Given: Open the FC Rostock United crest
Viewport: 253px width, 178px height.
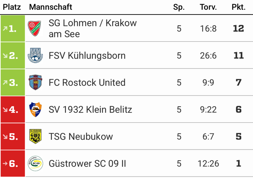Looking at the screenshot, I should [x=35, y=83].
